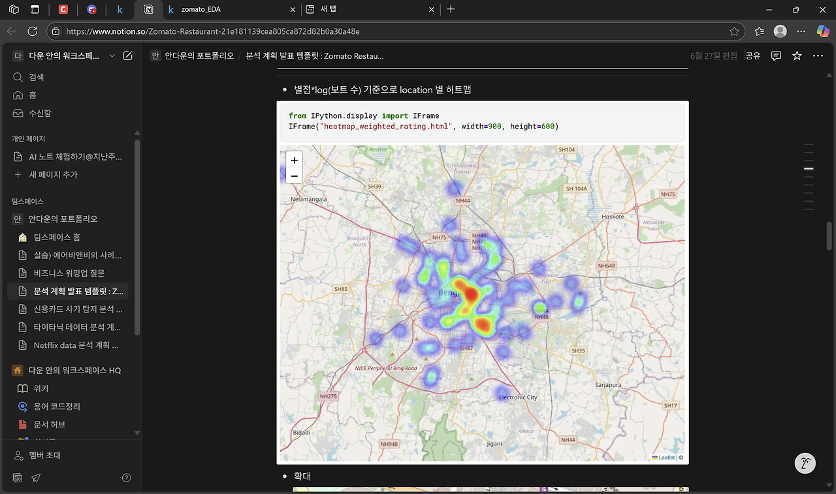Click 멤버 초대 invite members
836x494 pixels.
click(44, 455)
